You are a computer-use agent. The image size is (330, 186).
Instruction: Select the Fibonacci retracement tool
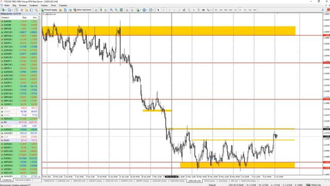tap(189, 10)
